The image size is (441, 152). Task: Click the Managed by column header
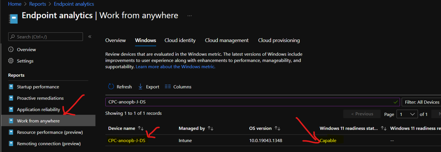[x=192, y=129]
